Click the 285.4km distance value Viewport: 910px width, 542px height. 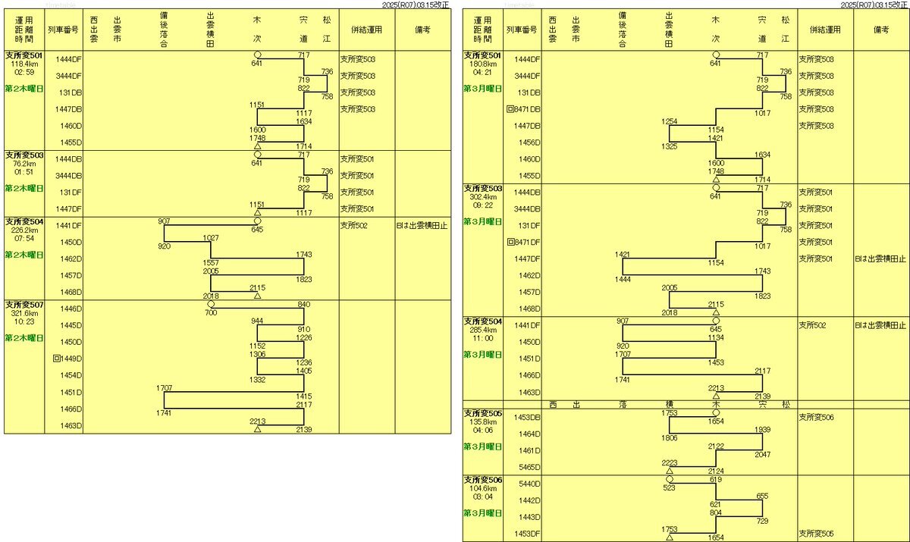point(484,330)
